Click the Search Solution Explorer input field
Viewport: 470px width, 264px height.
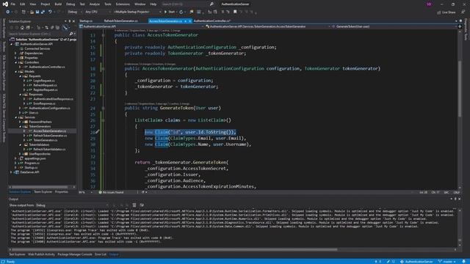coord(39,34)
